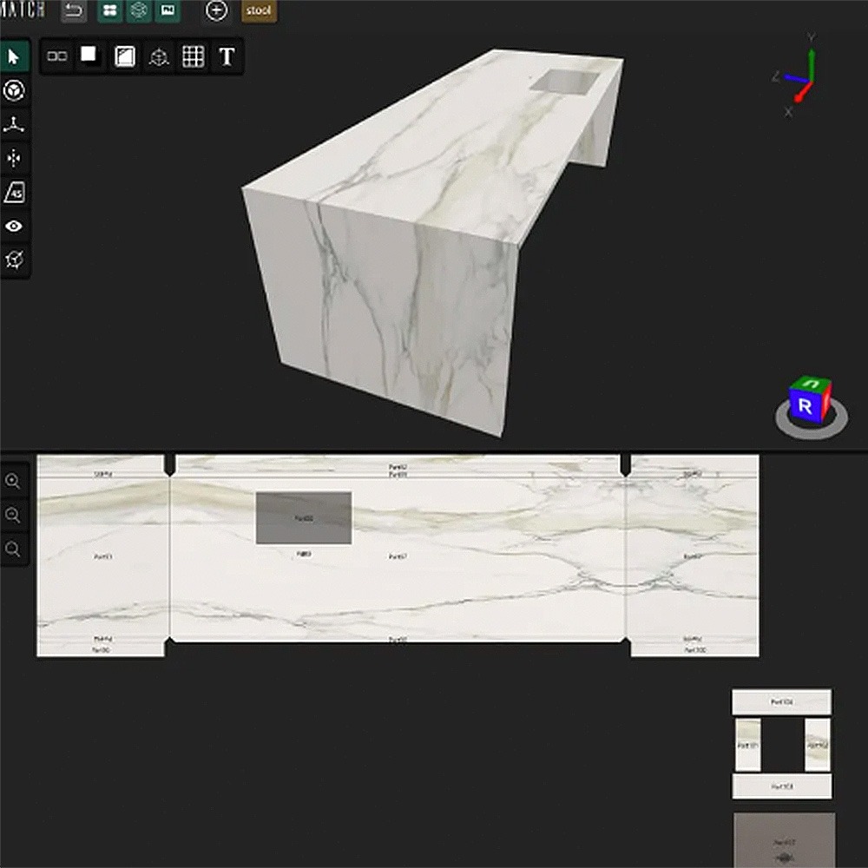
Task: Select the large center countertop piece label
Action: (x=398, y=556)
